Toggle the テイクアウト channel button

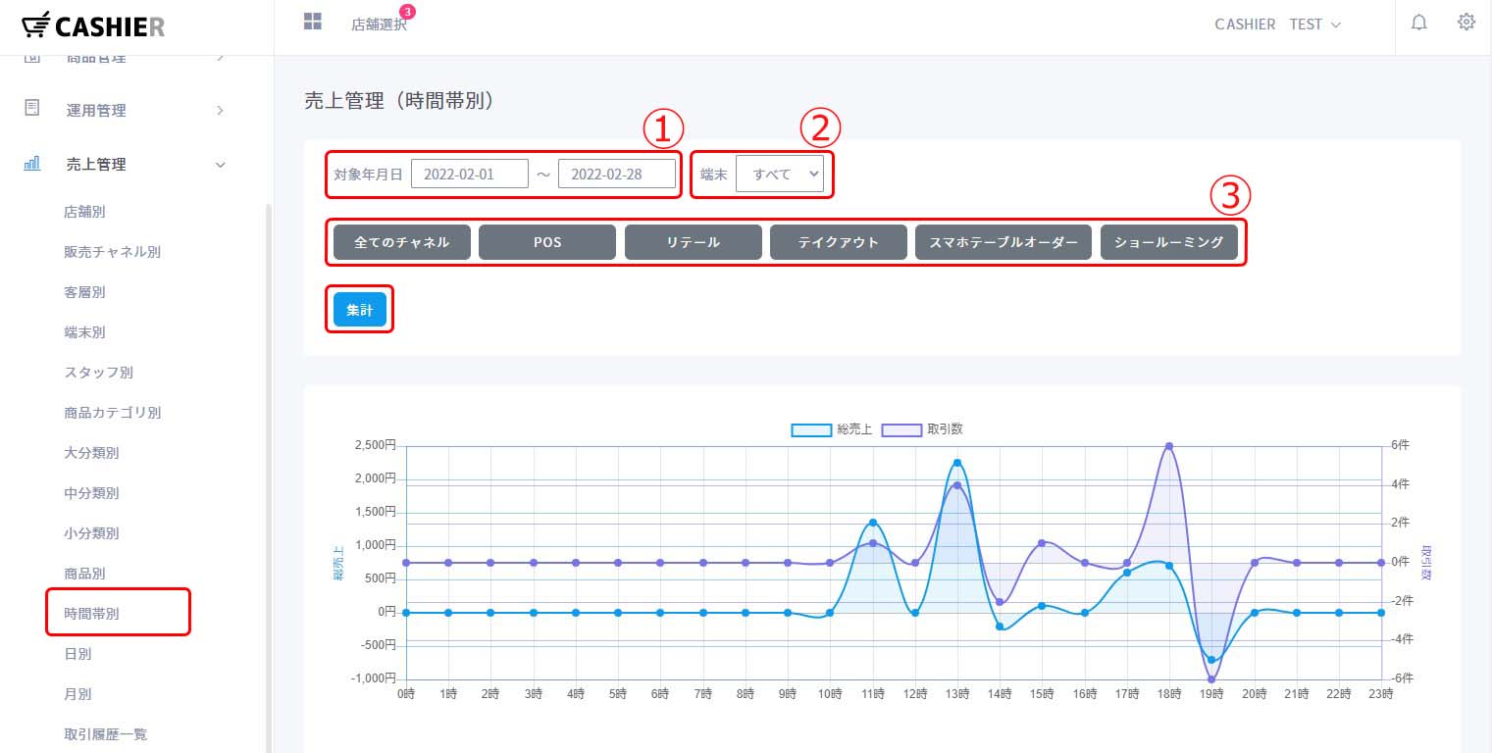tap(839, 242)
